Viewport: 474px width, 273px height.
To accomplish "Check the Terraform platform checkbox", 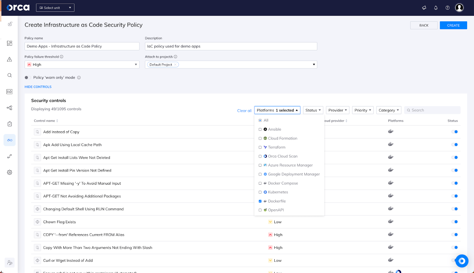I will (x=260, y=147).
